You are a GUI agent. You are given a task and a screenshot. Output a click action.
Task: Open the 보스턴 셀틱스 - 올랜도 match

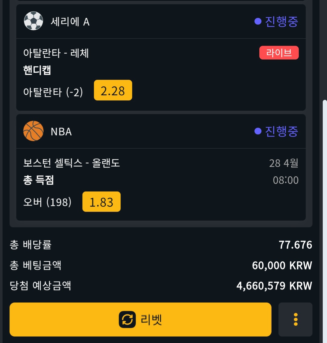(72, 163)
